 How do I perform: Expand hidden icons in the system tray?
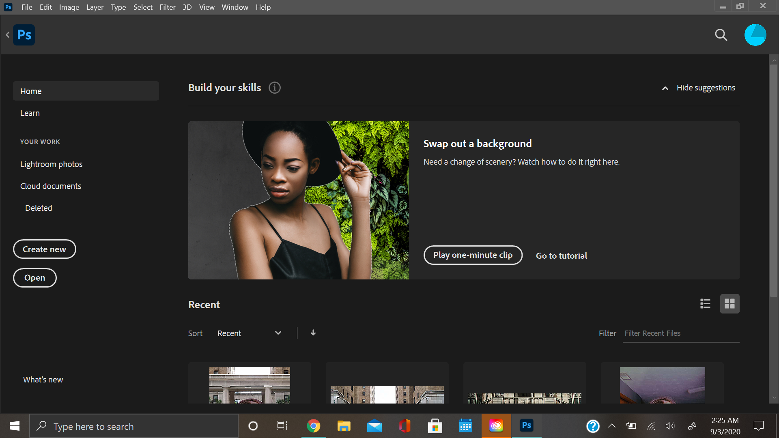point(612,426)
